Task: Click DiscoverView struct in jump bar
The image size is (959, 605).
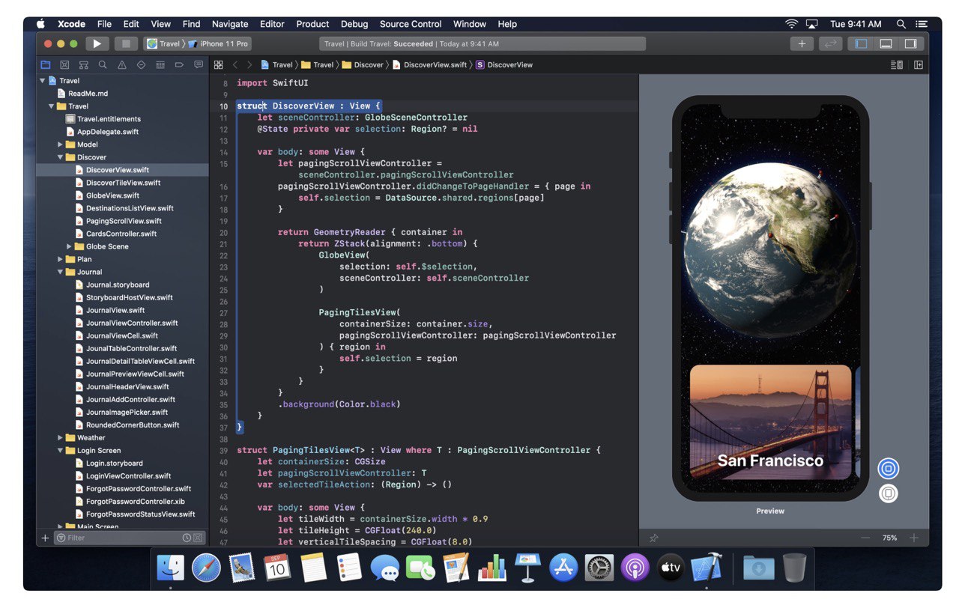Action: coord(504,65)
